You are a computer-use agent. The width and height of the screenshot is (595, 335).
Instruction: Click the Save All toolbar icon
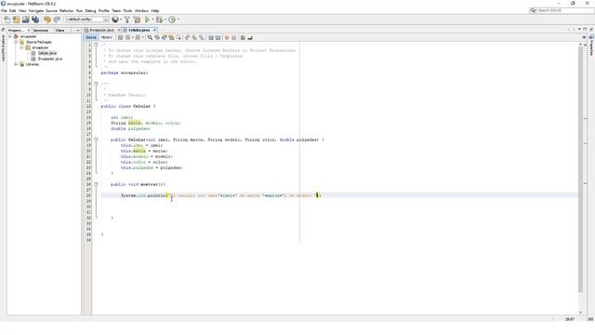tap(35, 20)
